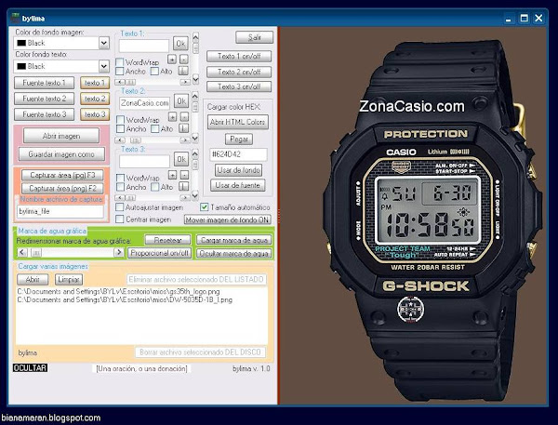Click minus button in Texto 2 group
This screenshot has width=558, height=425.
click(x=184, y=117)
